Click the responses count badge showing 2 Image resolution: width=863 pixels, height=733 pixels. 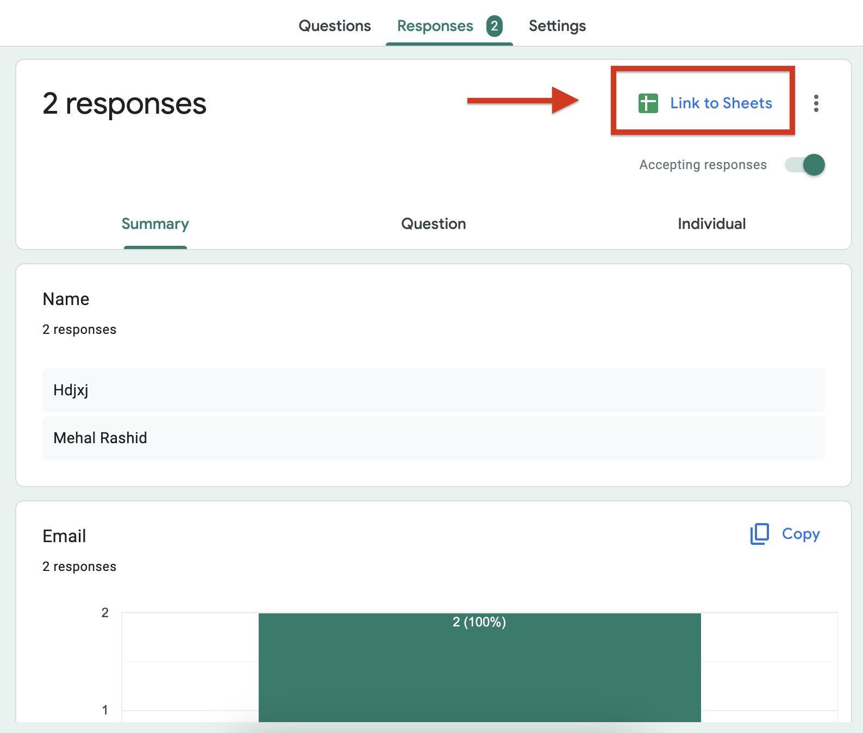494,26
